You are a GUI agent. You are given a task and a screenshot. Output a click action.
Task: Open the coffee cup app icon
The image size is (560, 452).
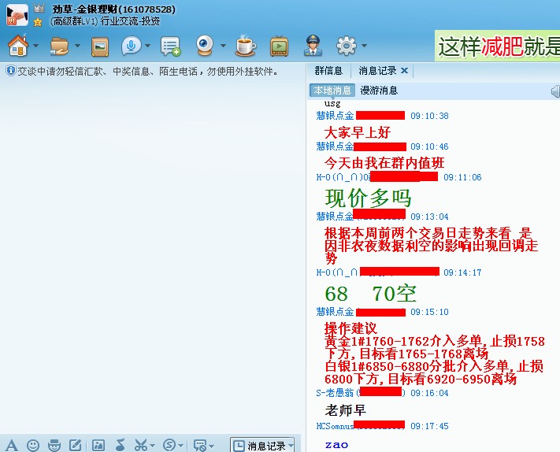coord(246,46)
